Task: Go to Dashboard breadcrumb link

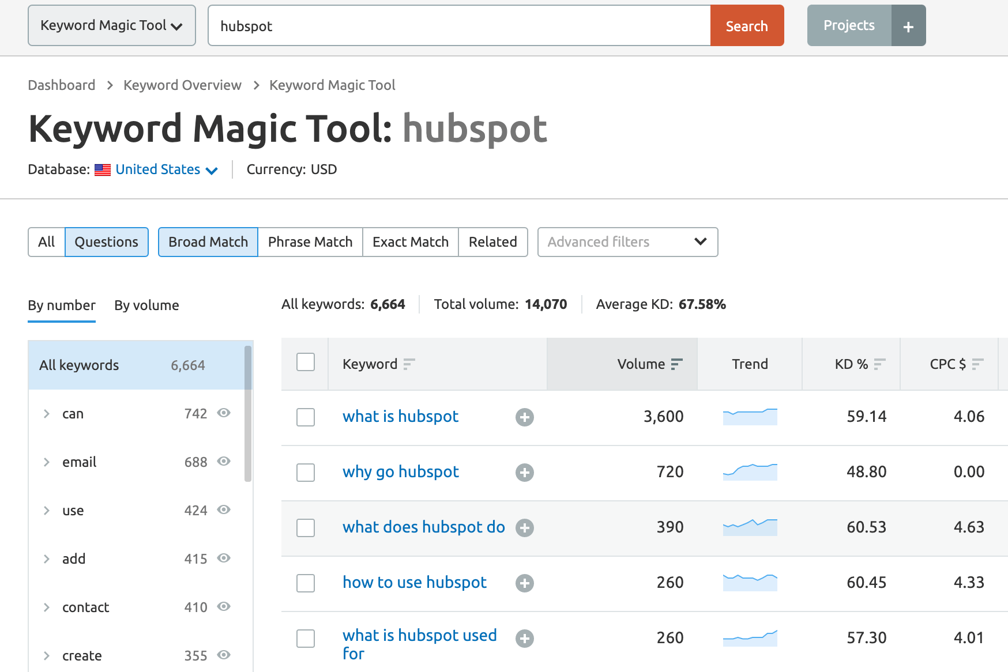Action: 62,85
